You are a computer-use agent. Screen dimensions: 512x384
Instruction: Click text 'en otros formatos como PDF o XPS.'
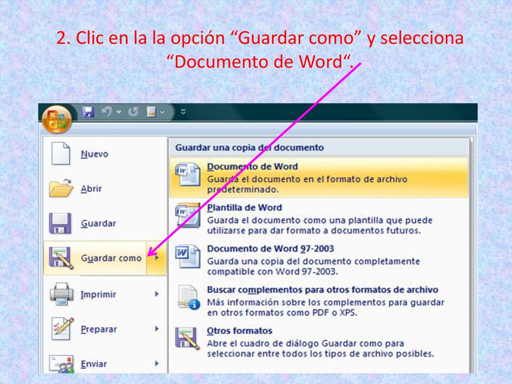(x=282, y=313)
